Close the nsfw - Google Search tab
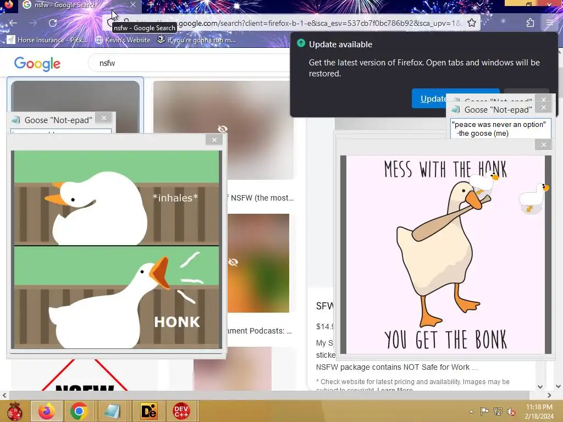 133,4
